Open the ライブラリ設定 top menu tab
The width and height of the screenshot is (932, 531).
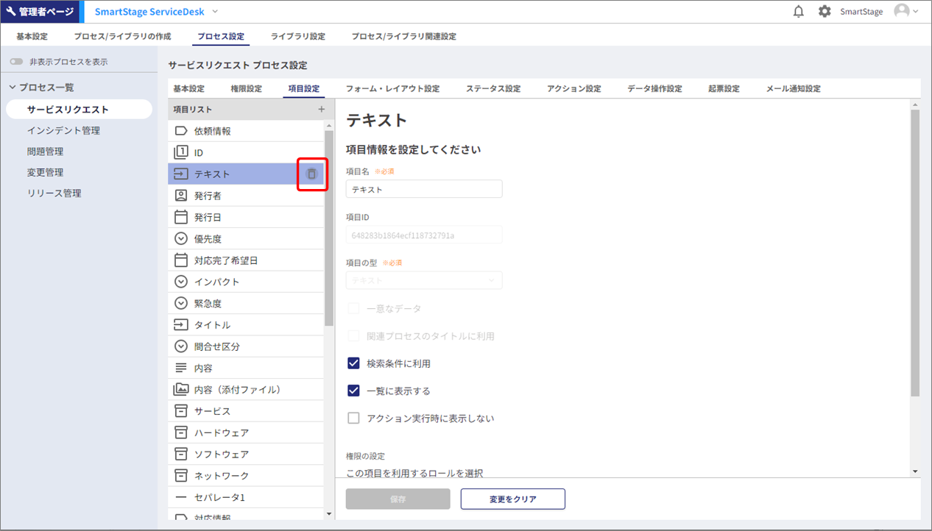point(297,36)
